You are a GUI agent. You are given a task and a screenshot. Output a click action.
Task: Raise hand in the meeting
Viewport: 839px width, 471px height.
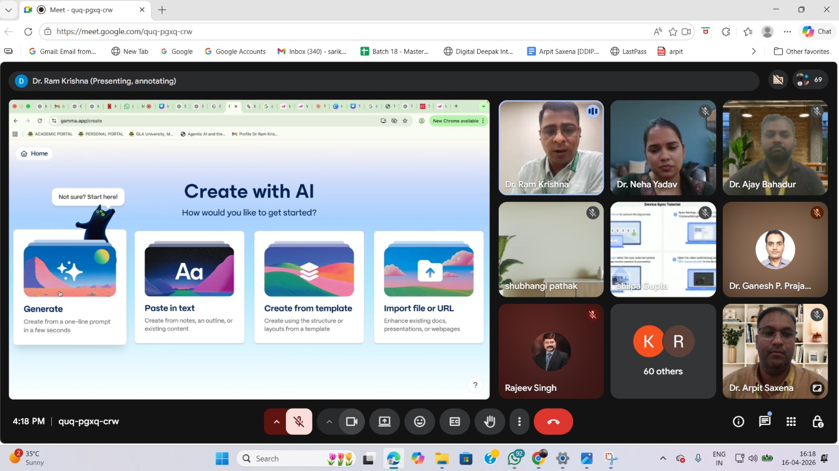click(489, 422)
